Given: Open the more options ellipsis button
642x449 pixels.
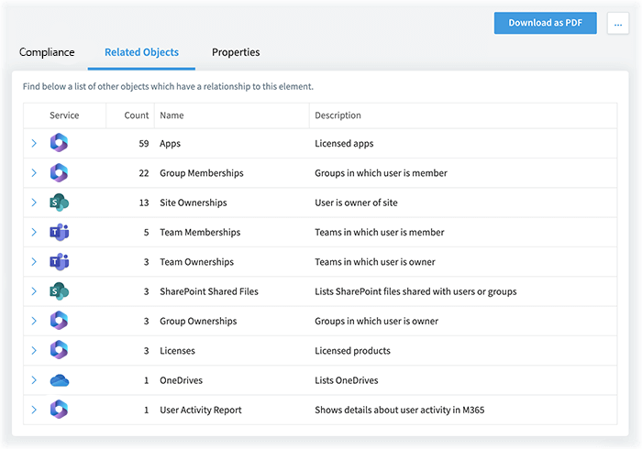Looking at the screenshot, I should [618, 23].
